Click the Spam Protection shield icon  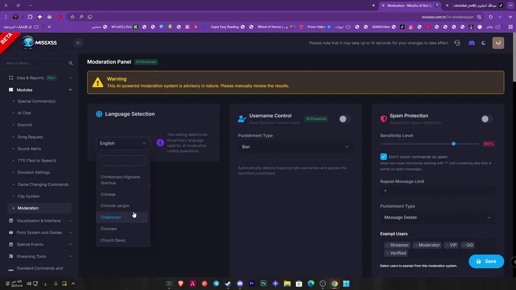tap(383, 119)
